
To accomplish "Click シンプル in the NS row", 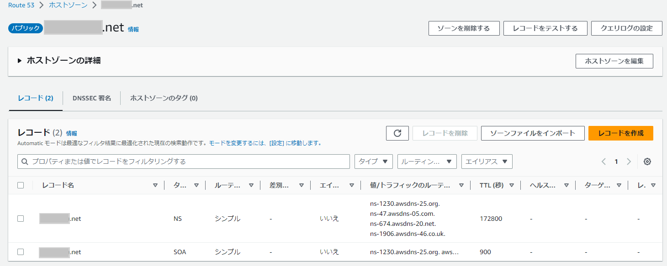I will 228,219.
